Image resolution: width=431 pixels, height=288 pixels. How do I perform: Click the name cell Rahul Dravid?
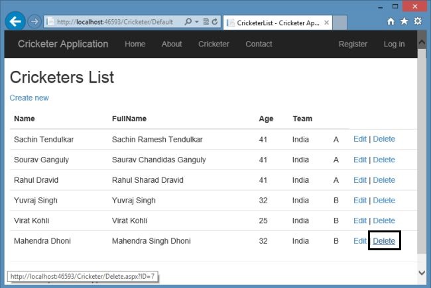click(x=36, y=180)
